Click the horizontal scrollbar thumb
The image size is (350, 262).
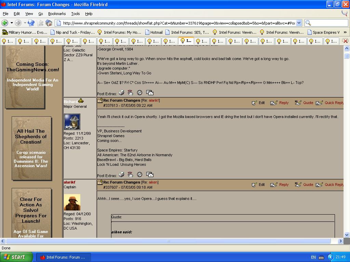tap(168, 241)
